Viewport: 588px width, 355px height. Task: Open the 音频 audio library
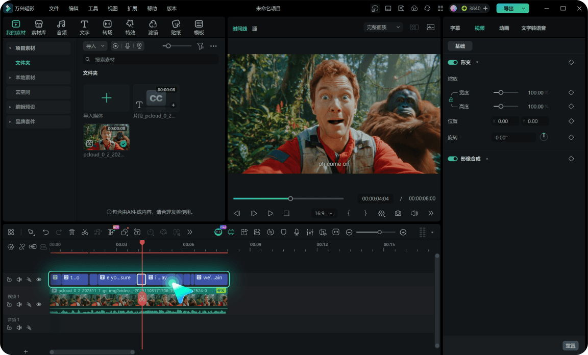pos(61,28)
